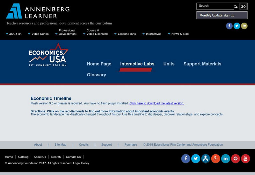Screen dimensions: 255x175
Task: Click the GO search button
Action: [243, 7]
